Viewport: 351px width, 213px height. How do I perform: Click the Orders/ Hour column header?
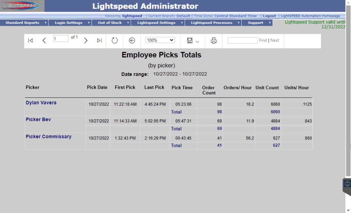(237, 88)
